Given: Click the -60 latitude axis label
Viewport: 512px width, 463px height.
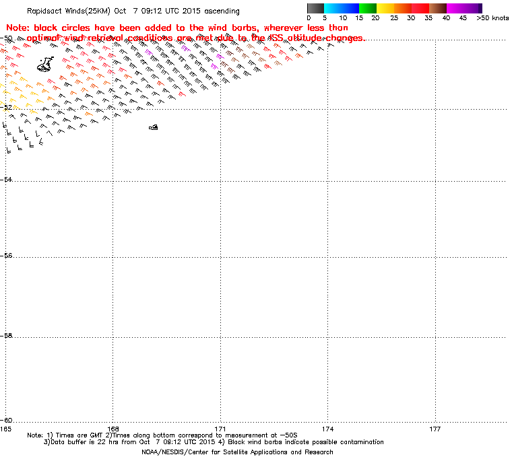Looking at the screenshot, I should [7, 420].
